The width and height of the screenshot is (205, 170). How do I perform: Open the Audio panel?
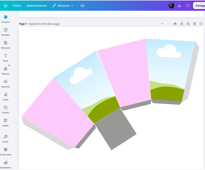5,138
